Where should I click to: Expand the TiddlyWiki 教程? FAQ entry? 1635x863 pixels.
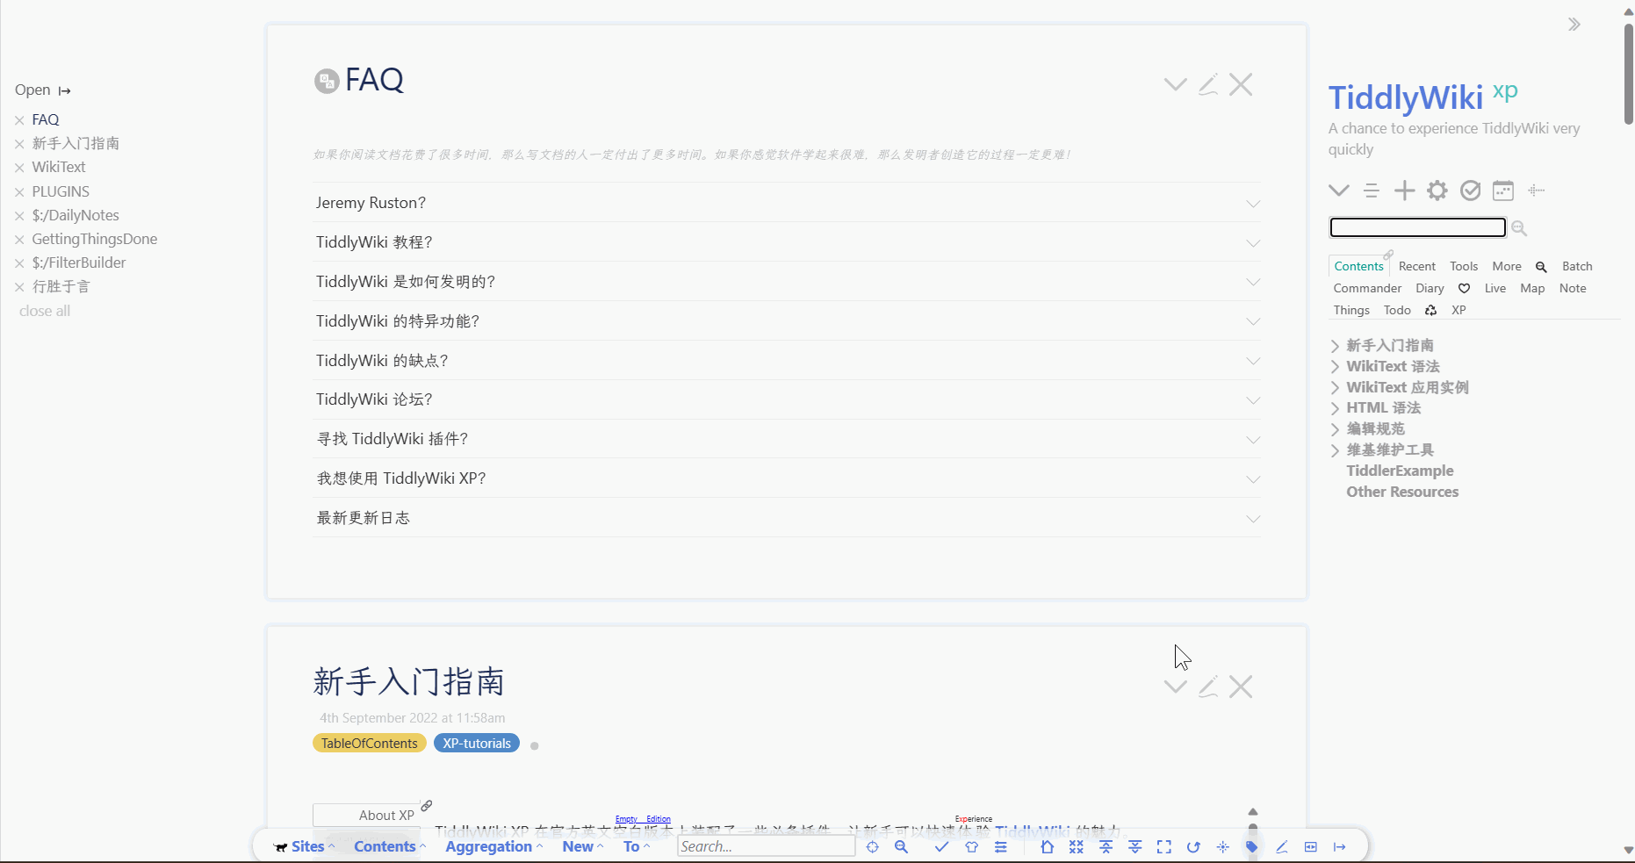(x=787, y=242)
